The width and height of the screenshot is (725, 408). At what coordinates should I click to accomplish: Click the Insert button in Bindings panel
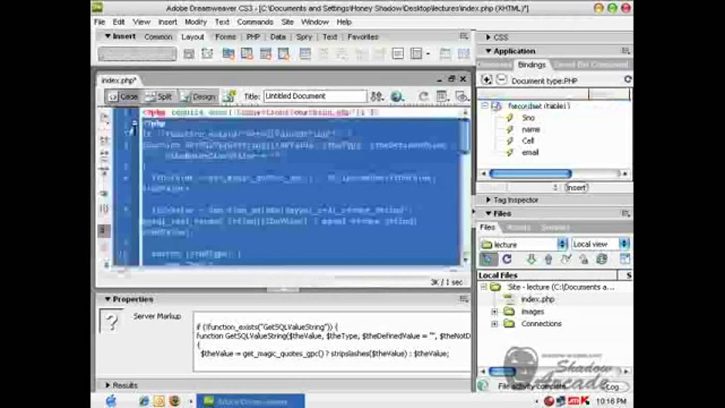(577, 188)
